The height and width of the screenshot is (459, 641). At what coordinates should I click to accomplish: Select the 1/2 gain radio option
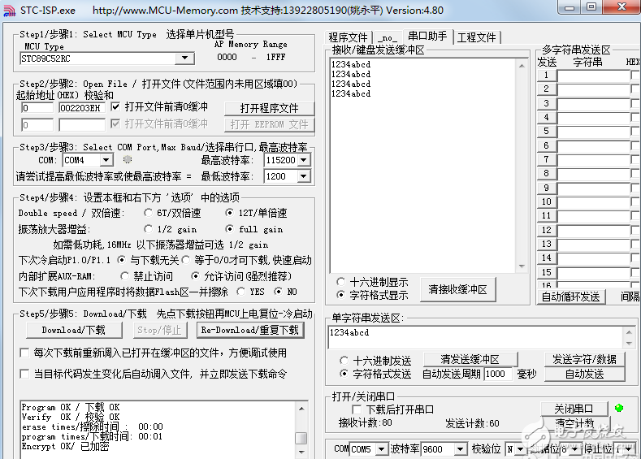[148, 229]
